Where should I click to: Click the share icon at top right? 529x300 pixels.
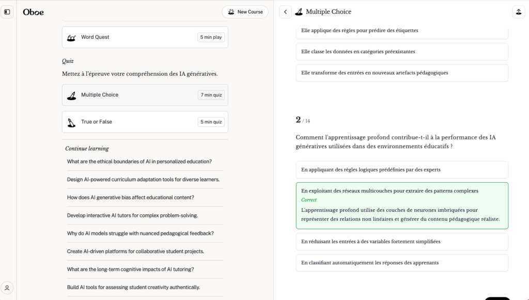518,12
